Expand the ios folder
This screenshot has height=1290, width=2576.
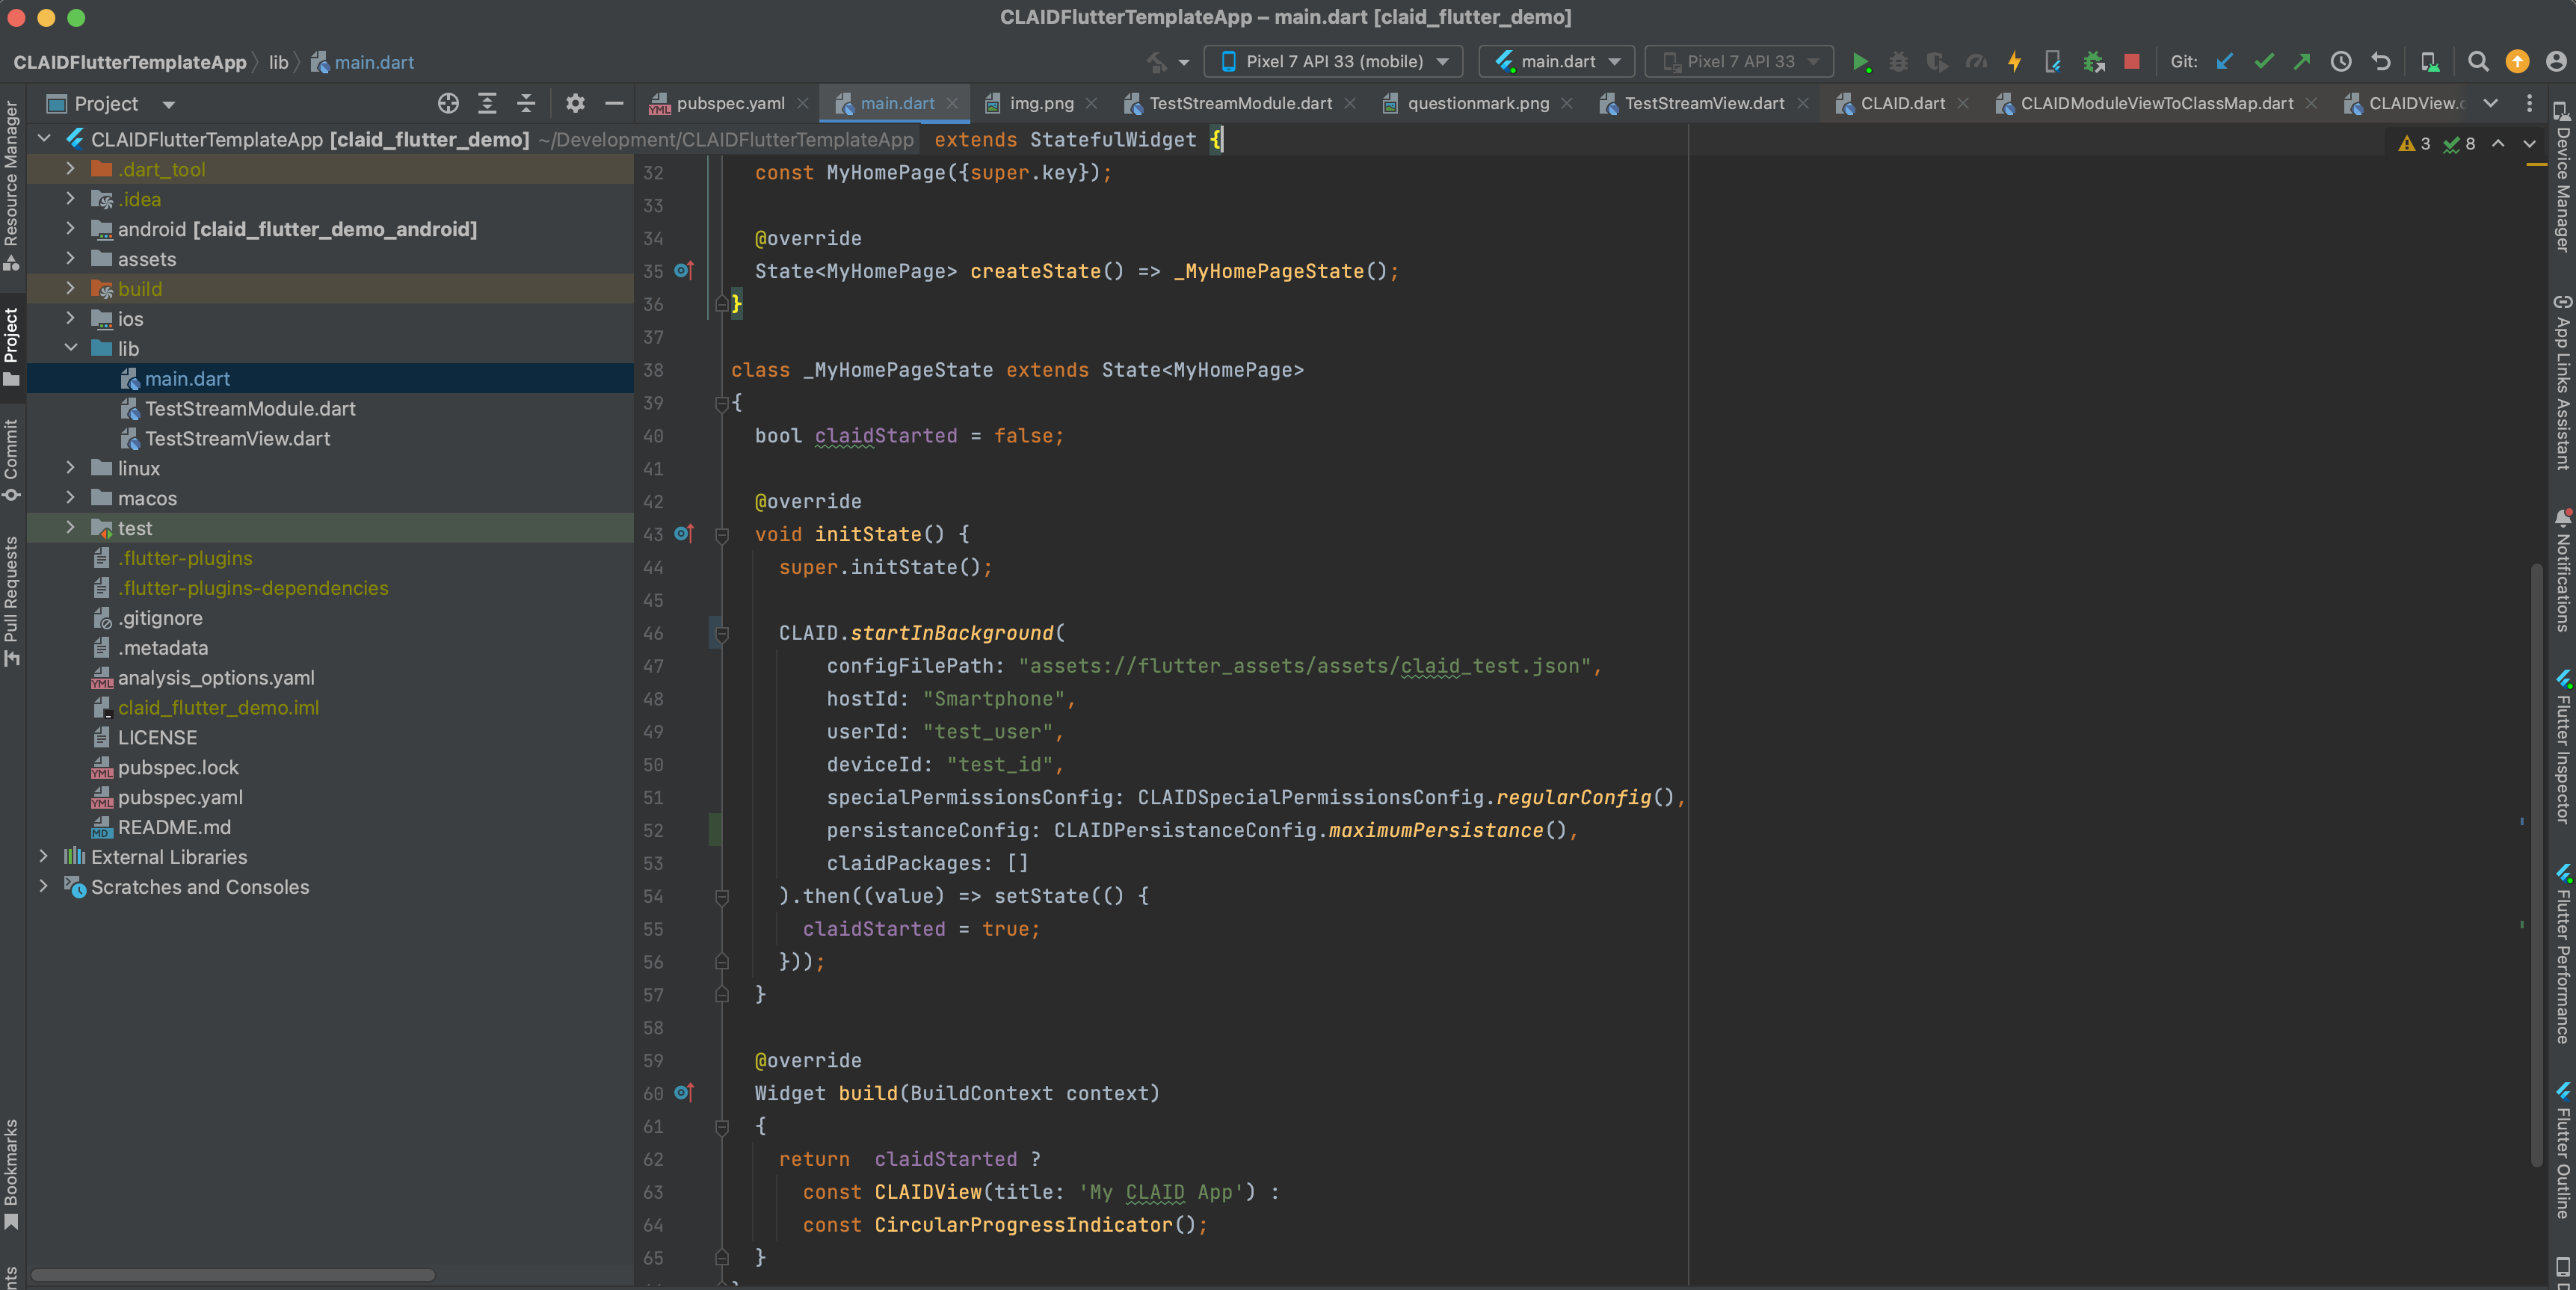(x=70, y=318)
